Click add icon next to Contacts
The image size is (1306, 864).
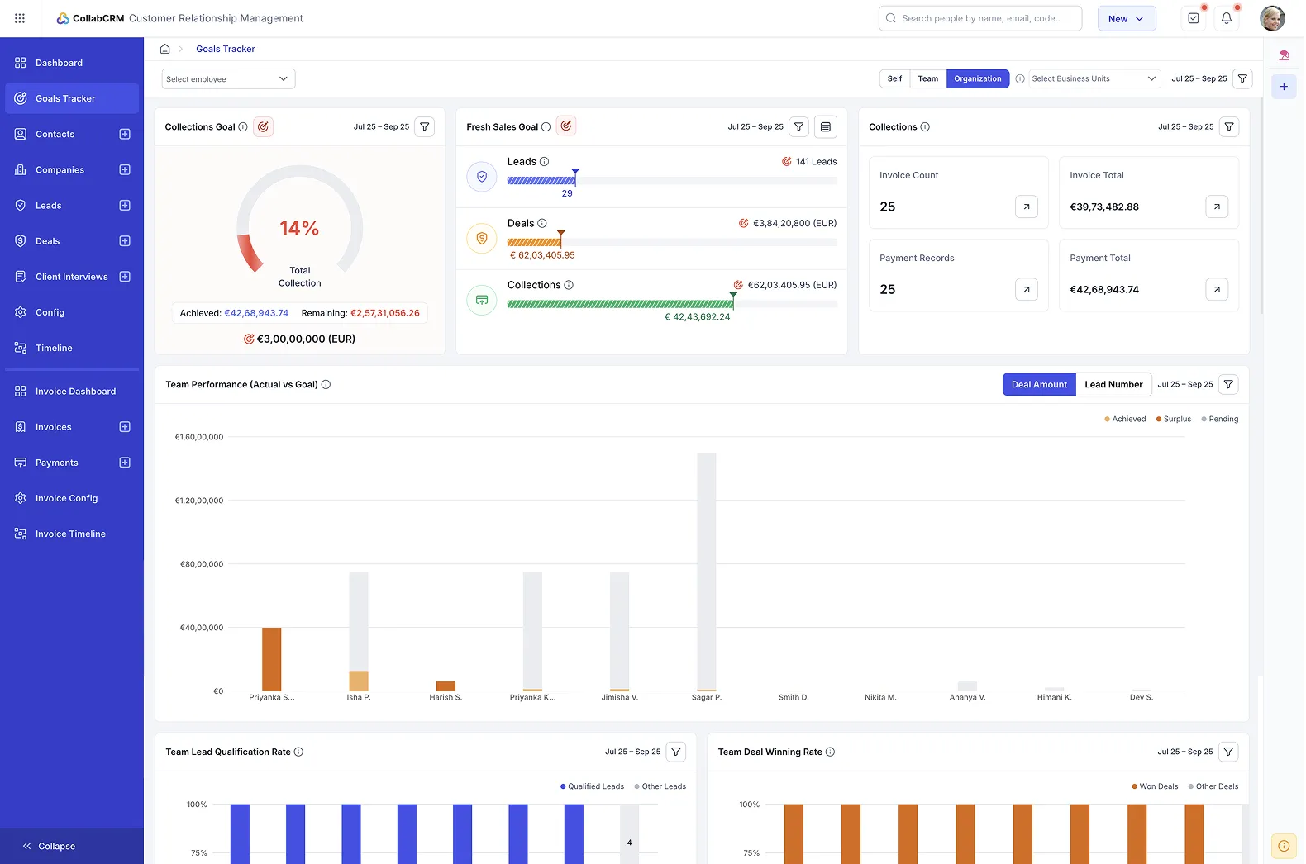(125, 135)
